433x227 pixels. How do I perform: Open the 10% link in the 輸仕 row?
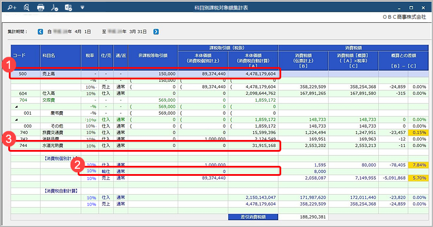point(91,171)
